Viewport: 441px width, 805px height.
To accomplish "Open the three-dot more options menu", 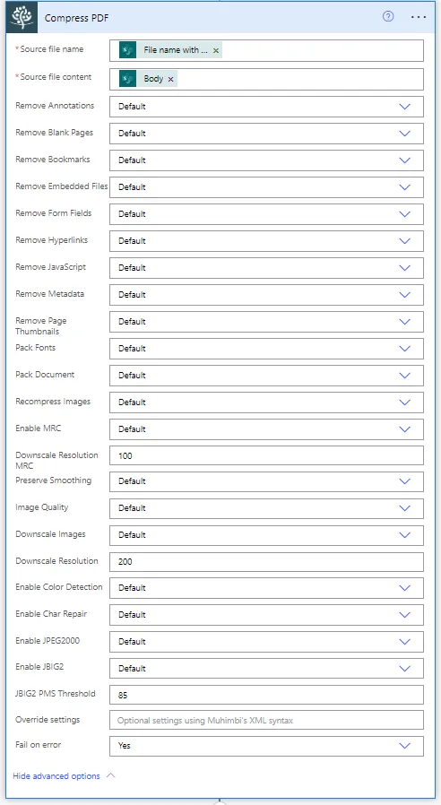I will 419,16.
